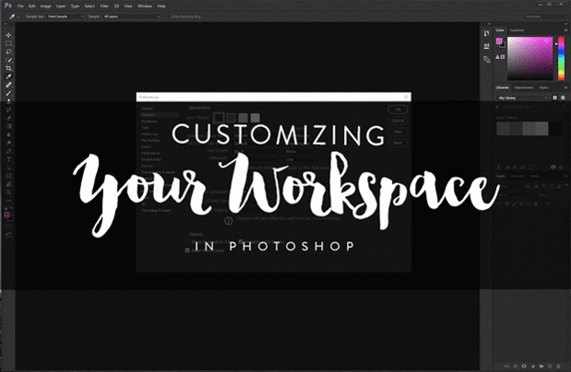
Task: Click the toolbar's purple foreground color square
Action: (7, 215)
